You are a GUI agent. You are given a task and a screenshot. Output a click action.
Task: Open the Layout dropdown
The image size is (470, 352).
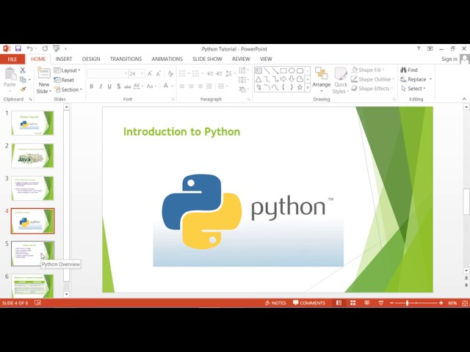[x=67, y=70]
